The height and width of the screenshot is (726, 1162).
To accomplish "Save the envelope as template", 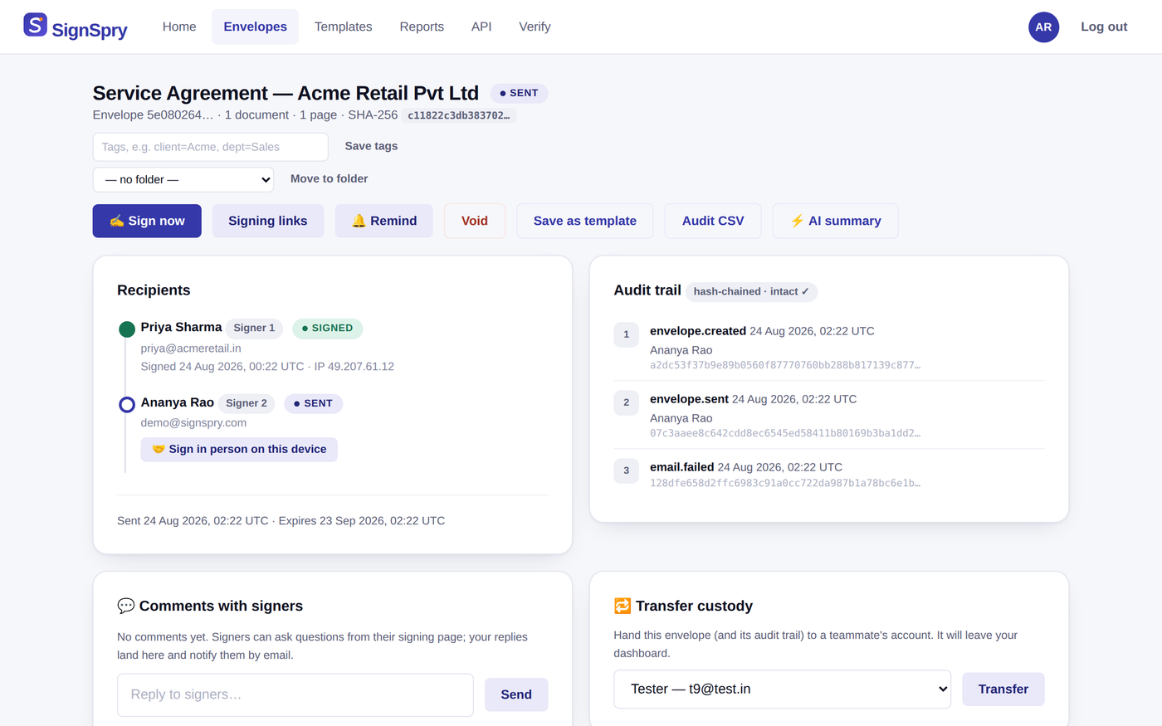I will click(x=585, y=221).
